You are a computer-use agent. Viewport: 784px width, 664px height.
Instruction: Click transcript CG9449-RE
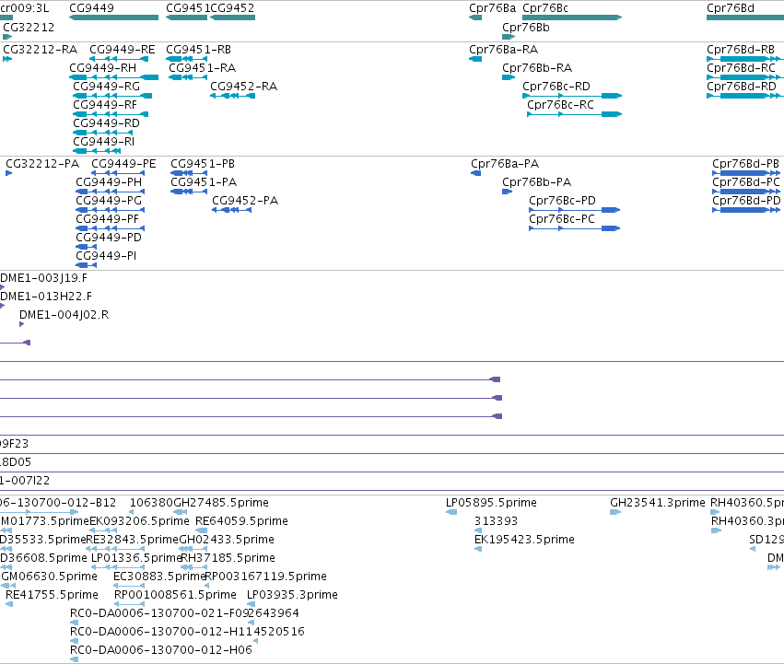point(123,50)
